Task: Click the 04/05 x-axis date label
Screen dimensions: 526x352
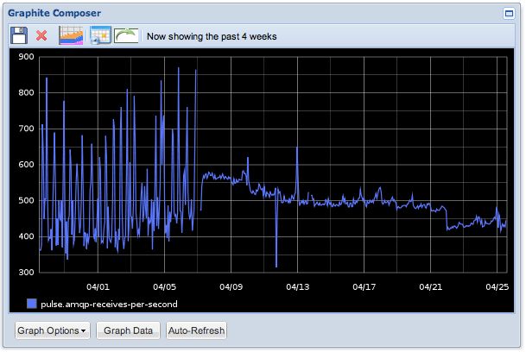Action: coord(164,287)
